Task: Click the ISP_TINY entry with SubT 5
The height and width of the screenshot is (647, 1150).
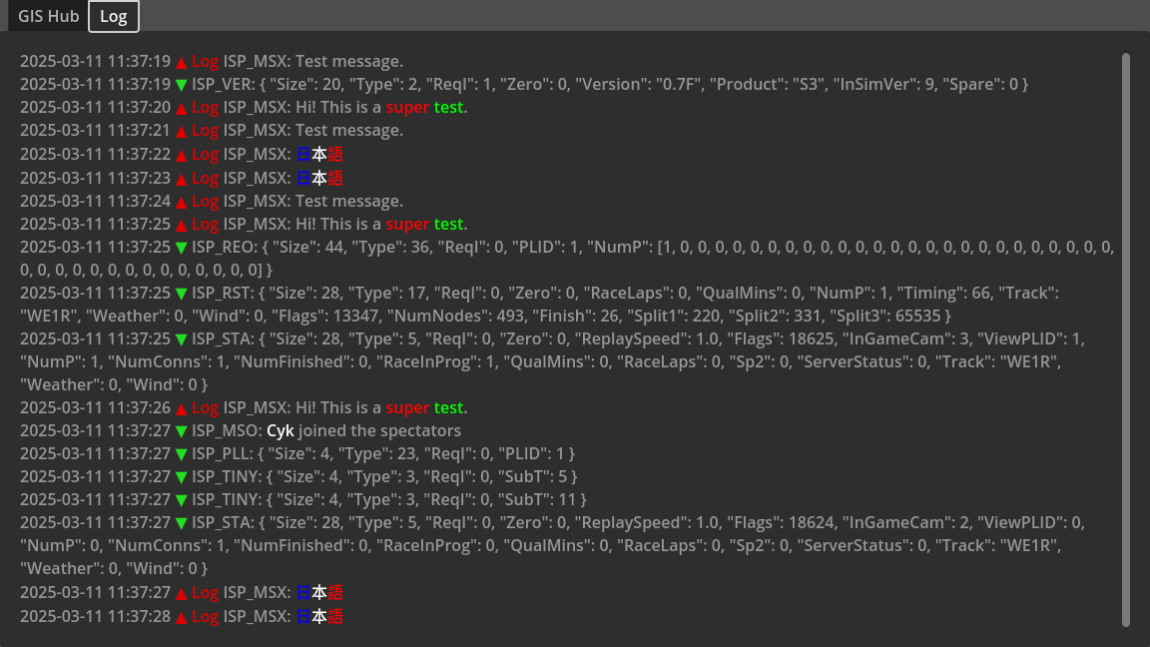Action: pyautogui.click(x=384, y=477)
